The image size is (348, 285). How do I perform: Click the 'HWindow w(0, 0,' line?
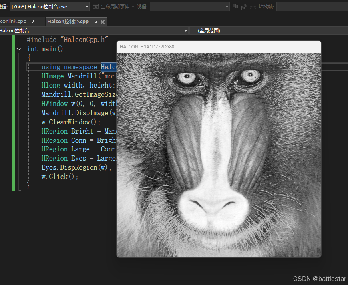click(x=79, y=104)
